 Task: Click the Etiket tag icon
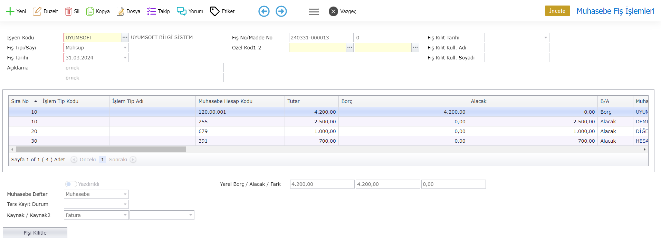click(x=214, y=11)
